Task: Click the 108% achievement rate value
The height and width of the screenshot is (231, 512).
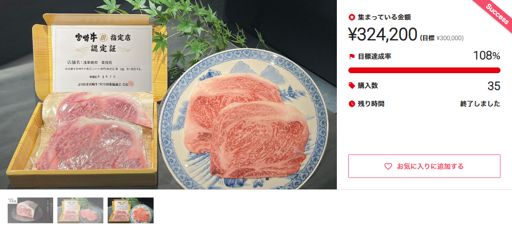Action: pyautogui.click(x=487, y=56)
